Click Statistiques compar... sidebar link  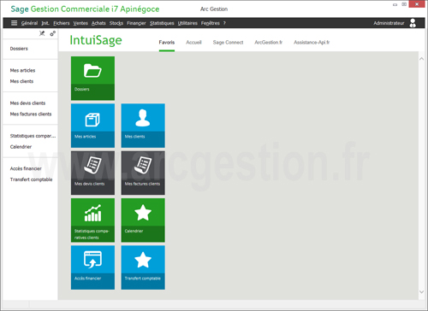tap(33, 136)
